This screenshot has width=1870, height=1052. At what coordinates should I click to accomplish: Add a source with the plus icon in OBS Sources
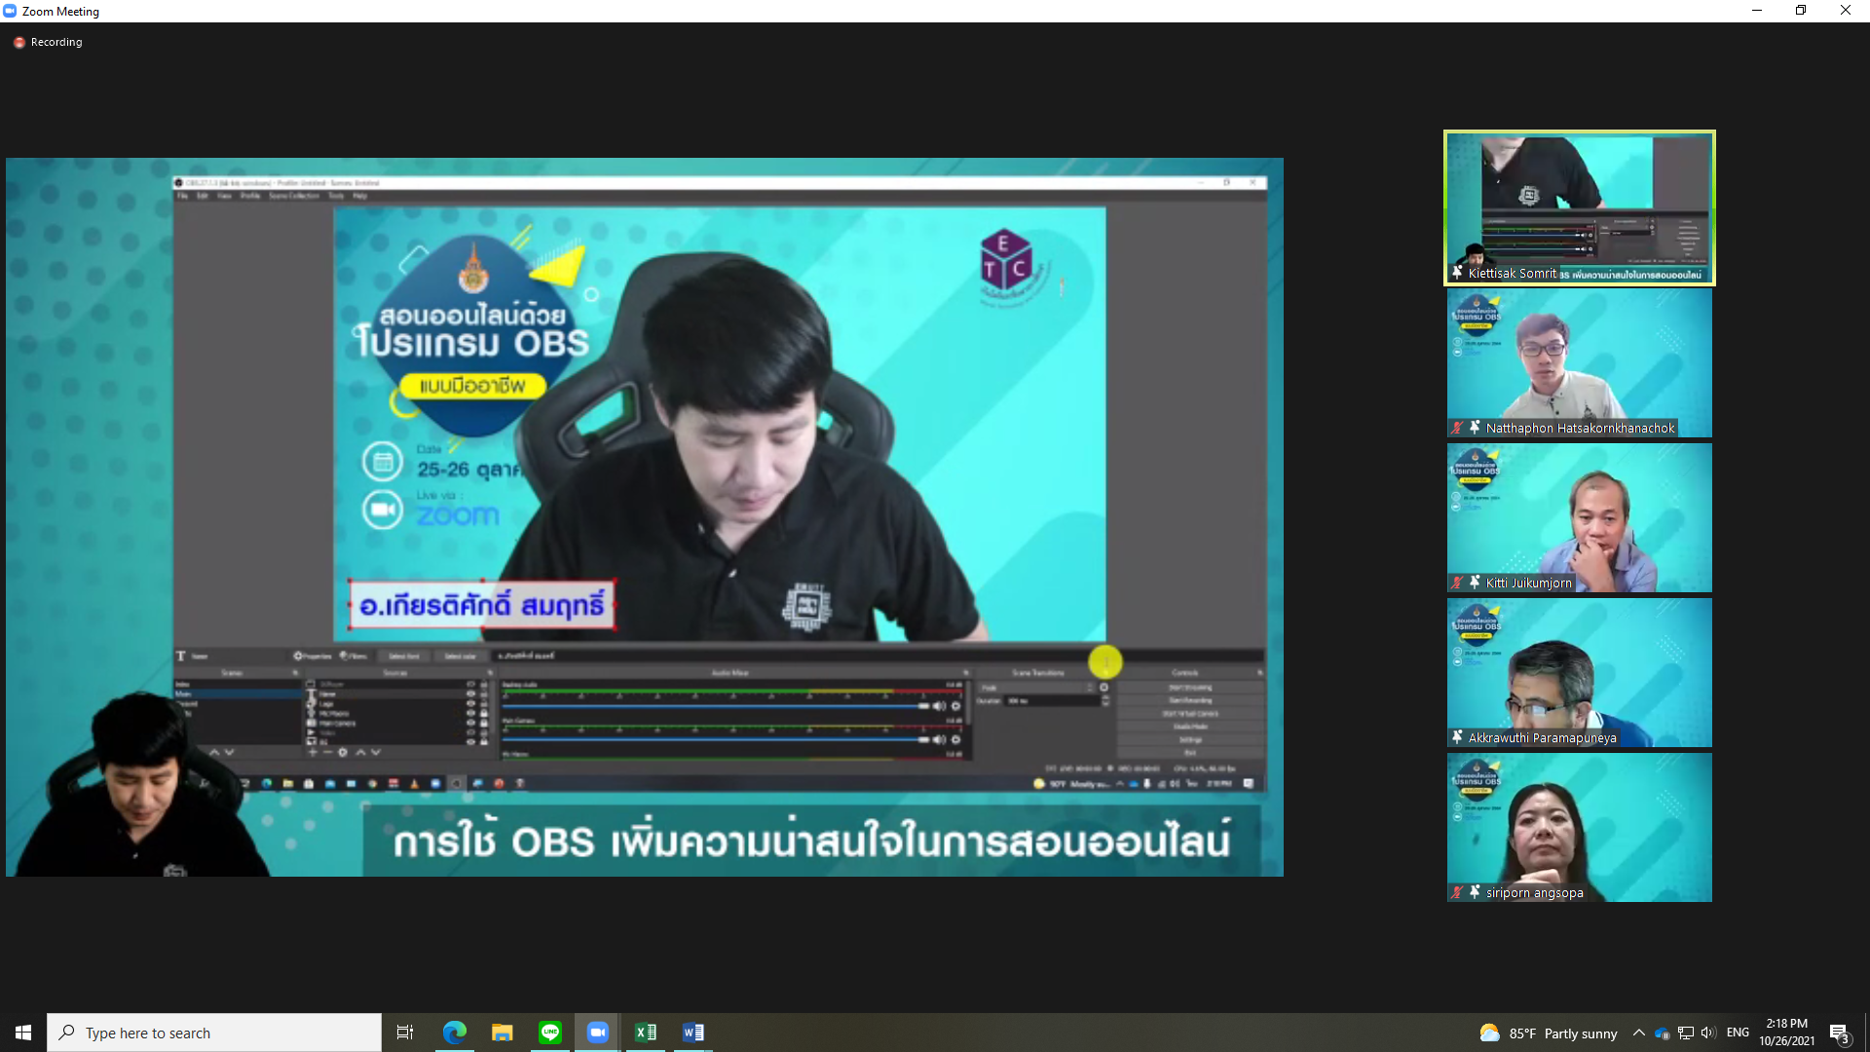[x=313, y=752]
